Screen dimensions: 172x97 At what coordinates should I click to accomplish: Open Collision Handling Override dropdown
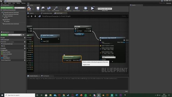point(109,57)
